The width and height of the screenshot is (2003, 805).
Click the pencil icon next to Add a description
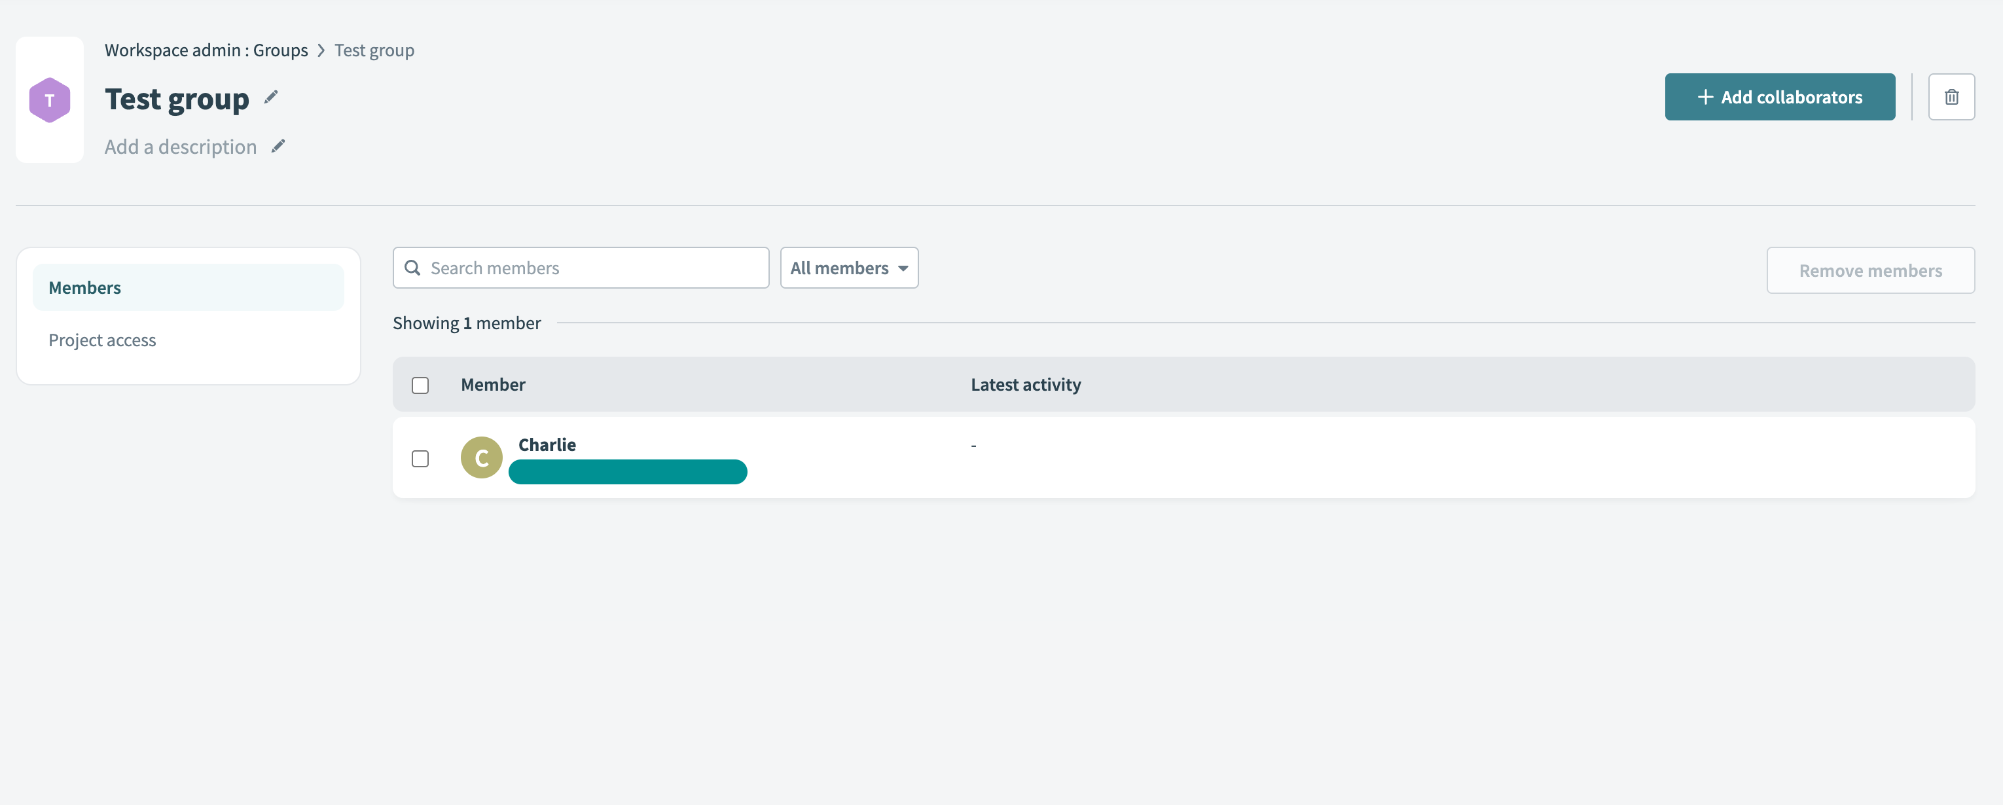coord(278,146)
